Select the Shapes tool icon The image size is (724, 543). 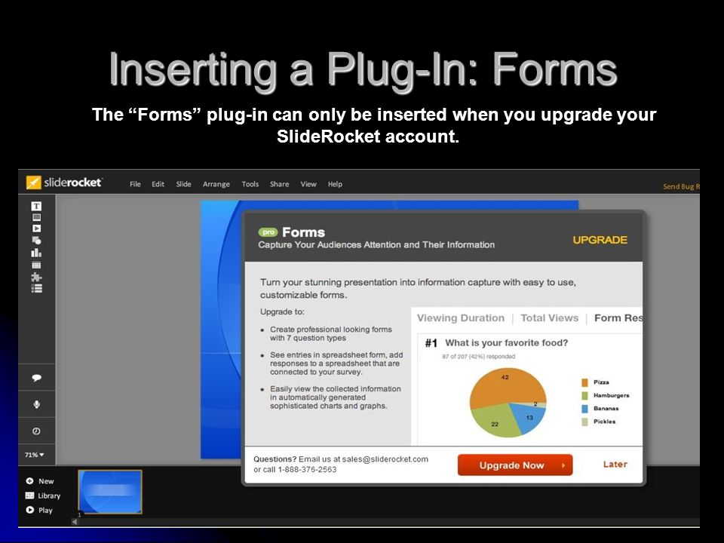pyautogui.click(x=36, y=241)
